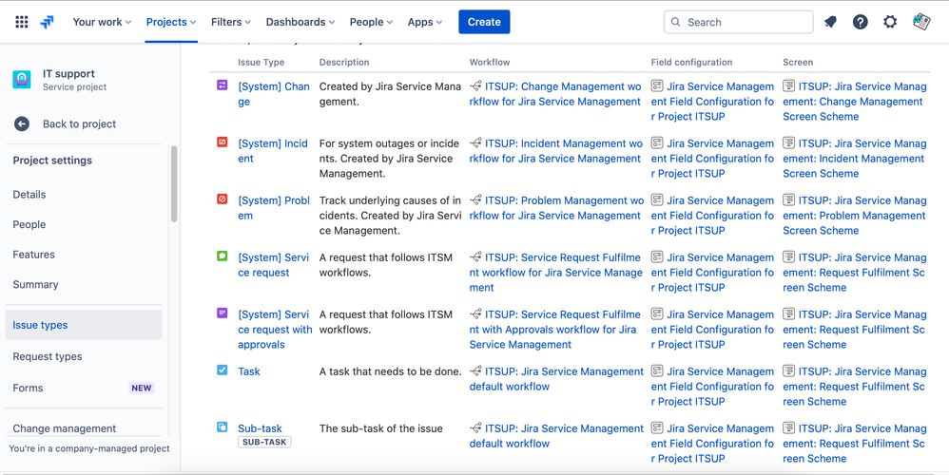Open the Task issue type link
This screenshot has width=949, height=475.
tap(249, 371)
